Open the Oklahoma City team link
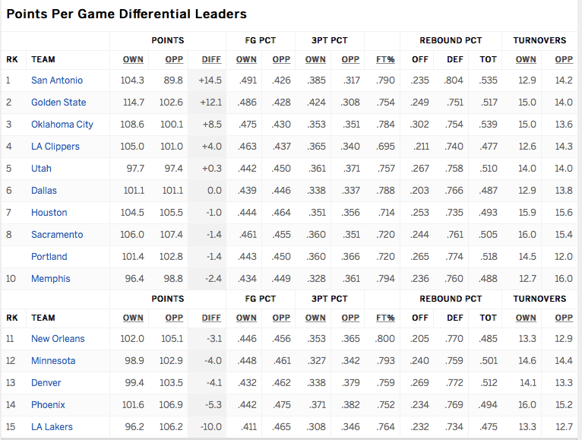The width and height of the screenshot is (582, 440). [x=62, y=125]
